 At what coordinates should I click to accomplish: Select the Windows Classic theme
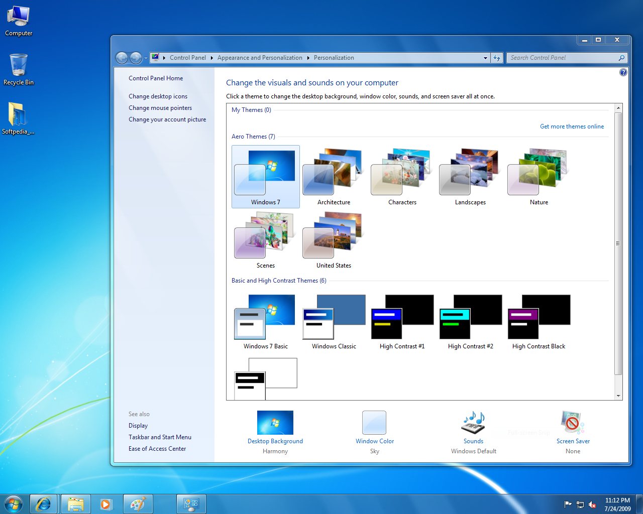coord(334,321)
